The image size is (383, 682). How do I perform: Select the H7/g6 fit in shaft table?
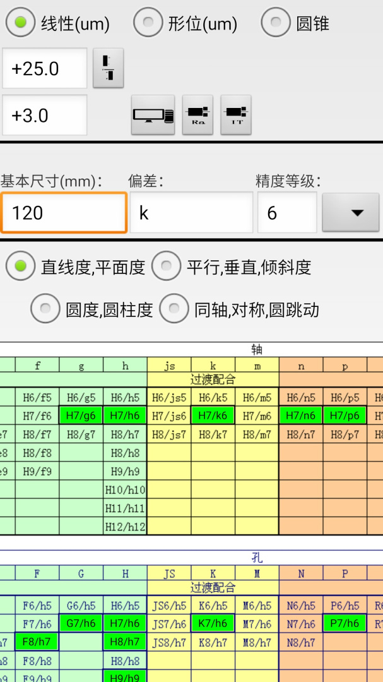coord(81,416)
